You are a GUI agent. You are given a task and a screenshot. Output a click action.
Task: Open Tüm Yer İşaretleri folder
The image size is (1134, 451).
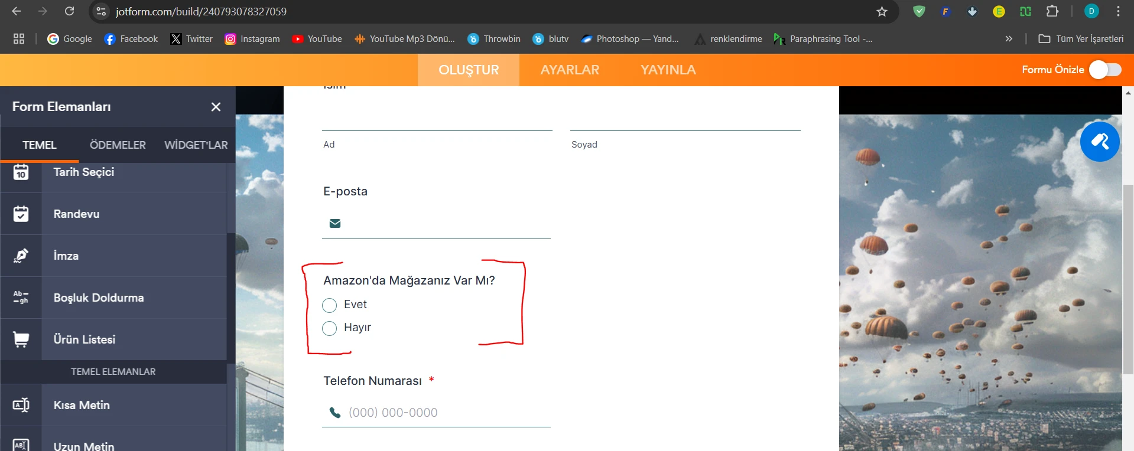coord(1081,39)
